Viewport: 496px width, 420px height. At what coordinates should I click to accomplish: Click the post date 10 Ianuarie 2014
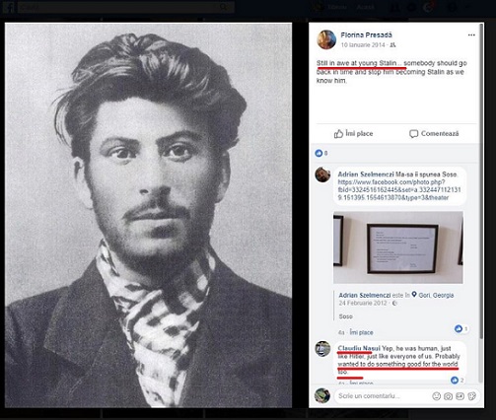[363, 45]
